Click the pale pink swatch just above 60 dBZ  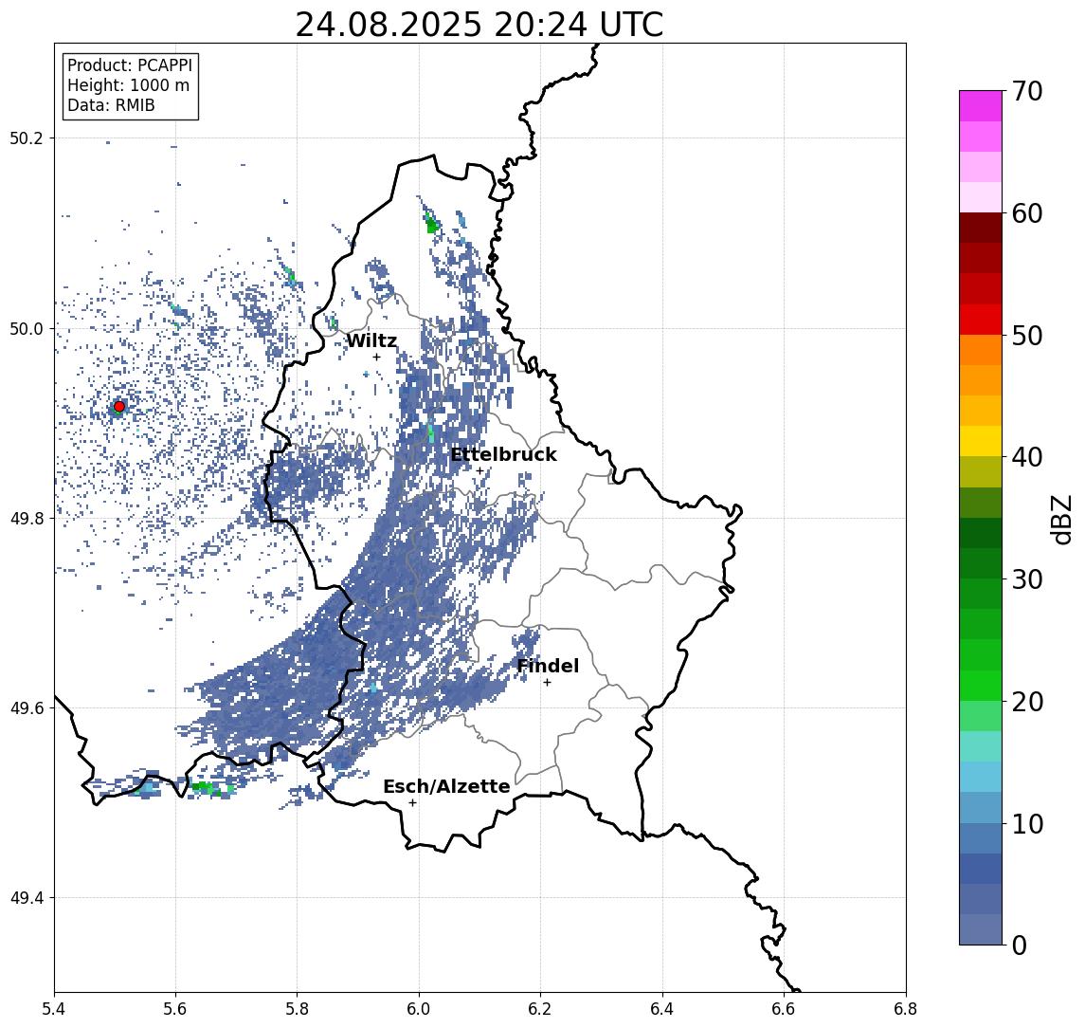point(981,197)
